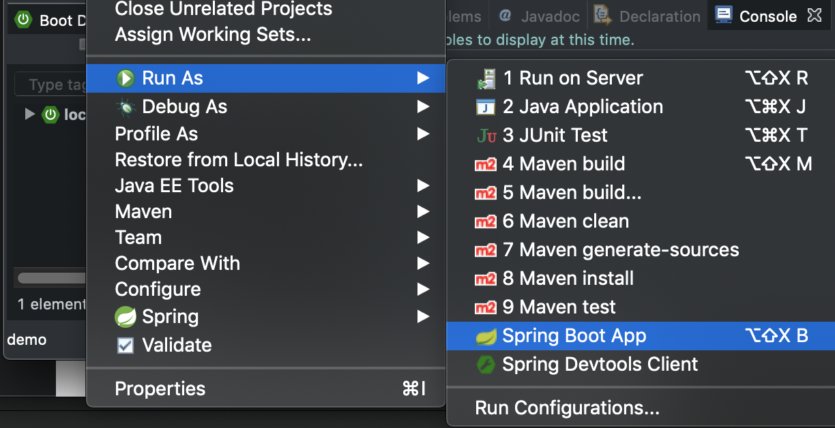835x428 pixels.
Task: Open the Maven submenu arrow
Action: pos(424,212)
